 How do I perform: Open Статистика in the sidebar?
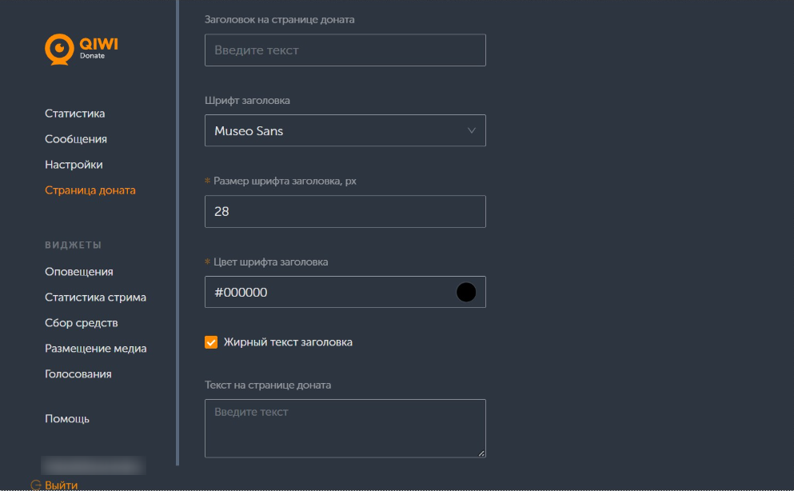pyautogui.click(x=75, y=114)
